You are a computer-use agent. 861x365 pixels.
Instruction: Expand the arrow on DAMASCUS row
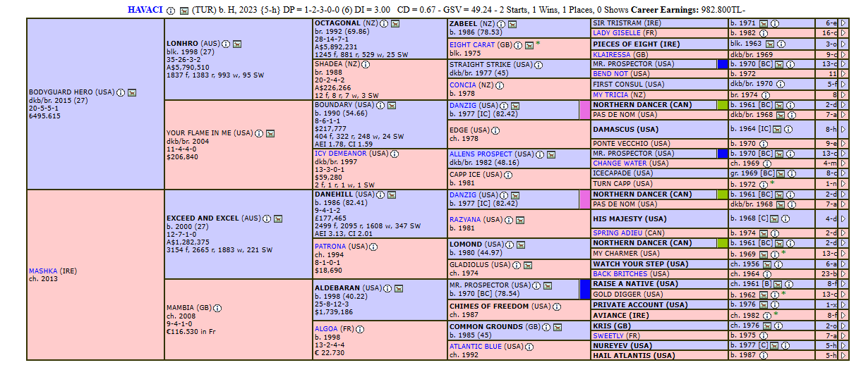click(843, 130)
